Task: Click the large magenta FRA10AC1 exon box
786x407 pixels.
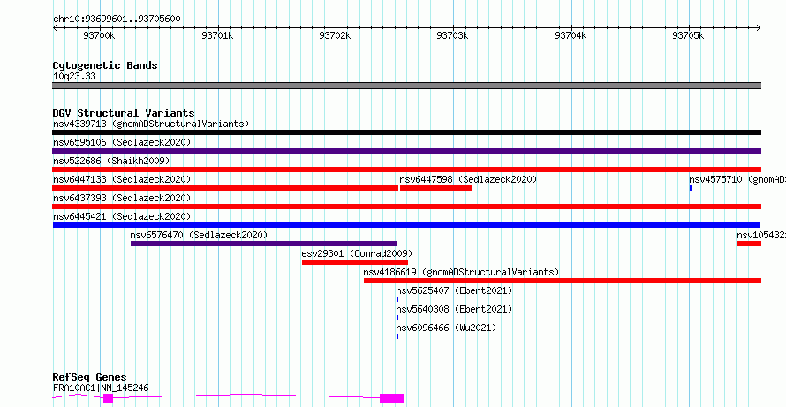Action: [x=391, y=398]
